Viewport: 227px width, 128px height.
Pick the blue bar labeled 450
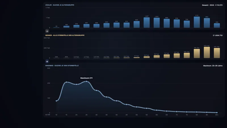pos(217,25)
